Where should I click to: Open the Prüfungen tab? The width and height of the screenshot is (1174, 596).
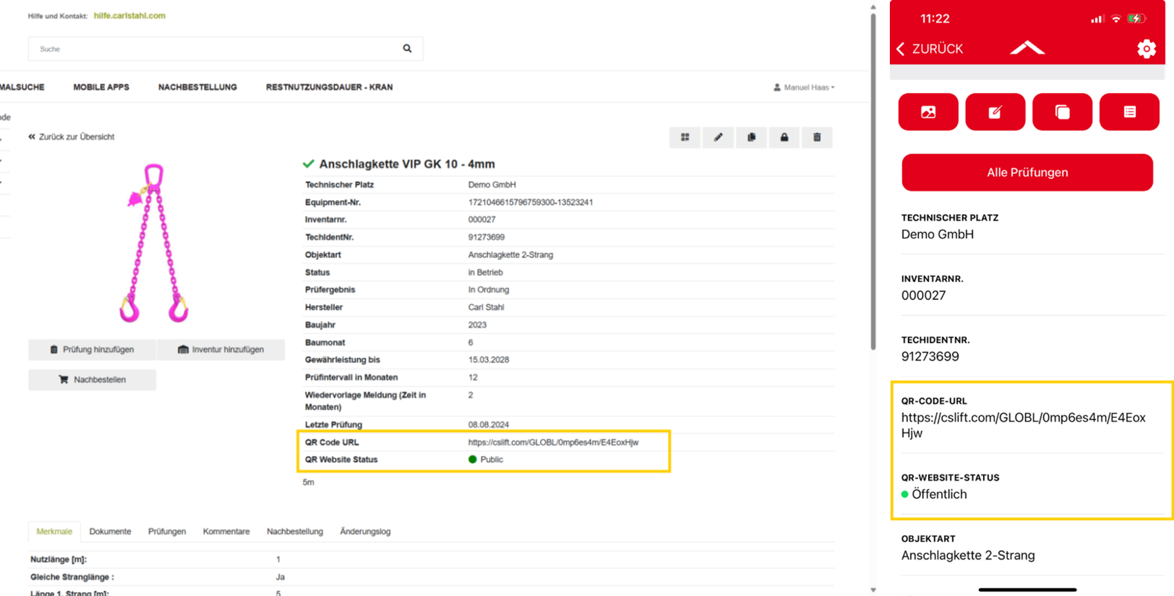tap(167, 531)
